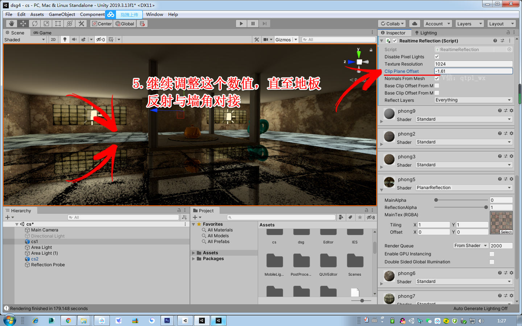
Task: Select the Move tool
Action: [23, 24]
